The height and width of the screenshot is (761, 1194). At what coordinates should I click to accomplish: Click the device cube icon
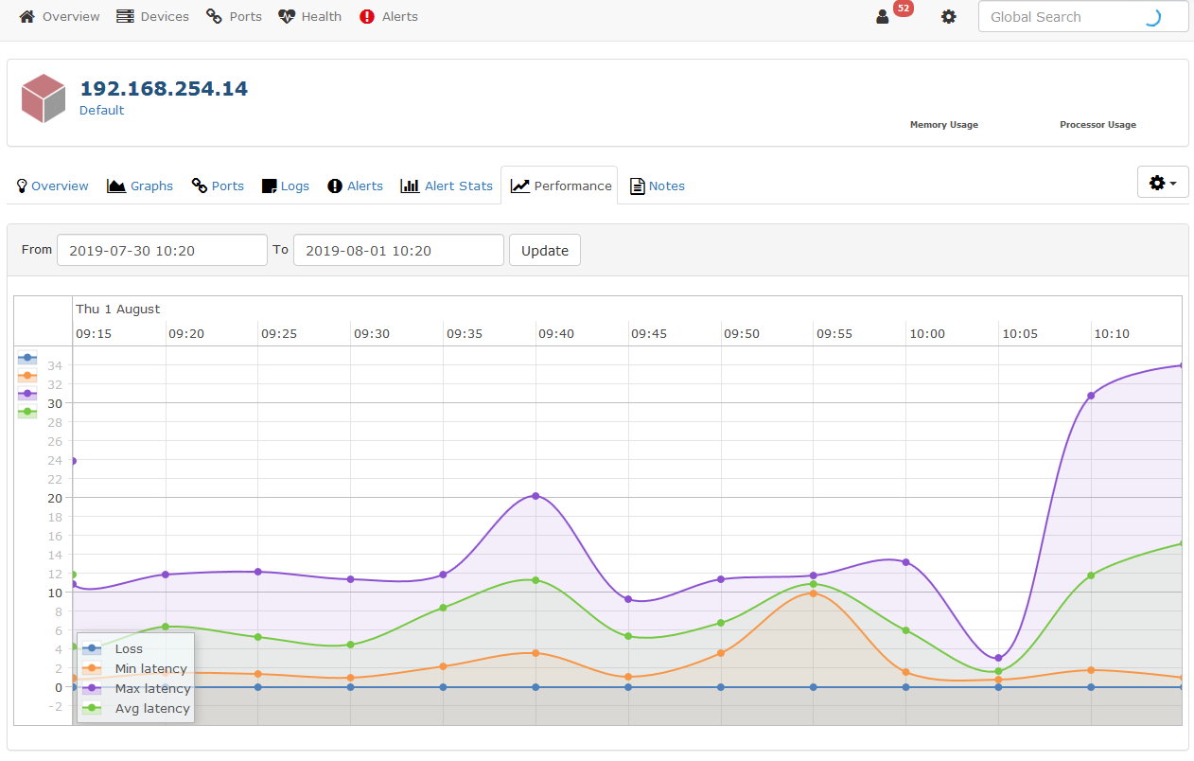[x=44, y=98]
